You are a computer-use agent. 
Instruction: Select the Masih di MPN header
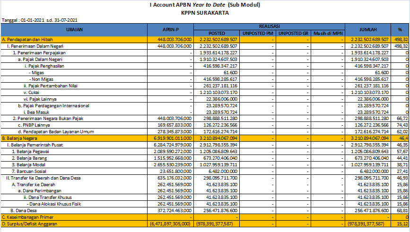tap(329, 34)
